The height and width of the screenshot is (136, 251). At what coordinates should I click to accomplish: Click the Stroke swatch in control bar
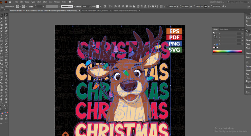[23, 7]
